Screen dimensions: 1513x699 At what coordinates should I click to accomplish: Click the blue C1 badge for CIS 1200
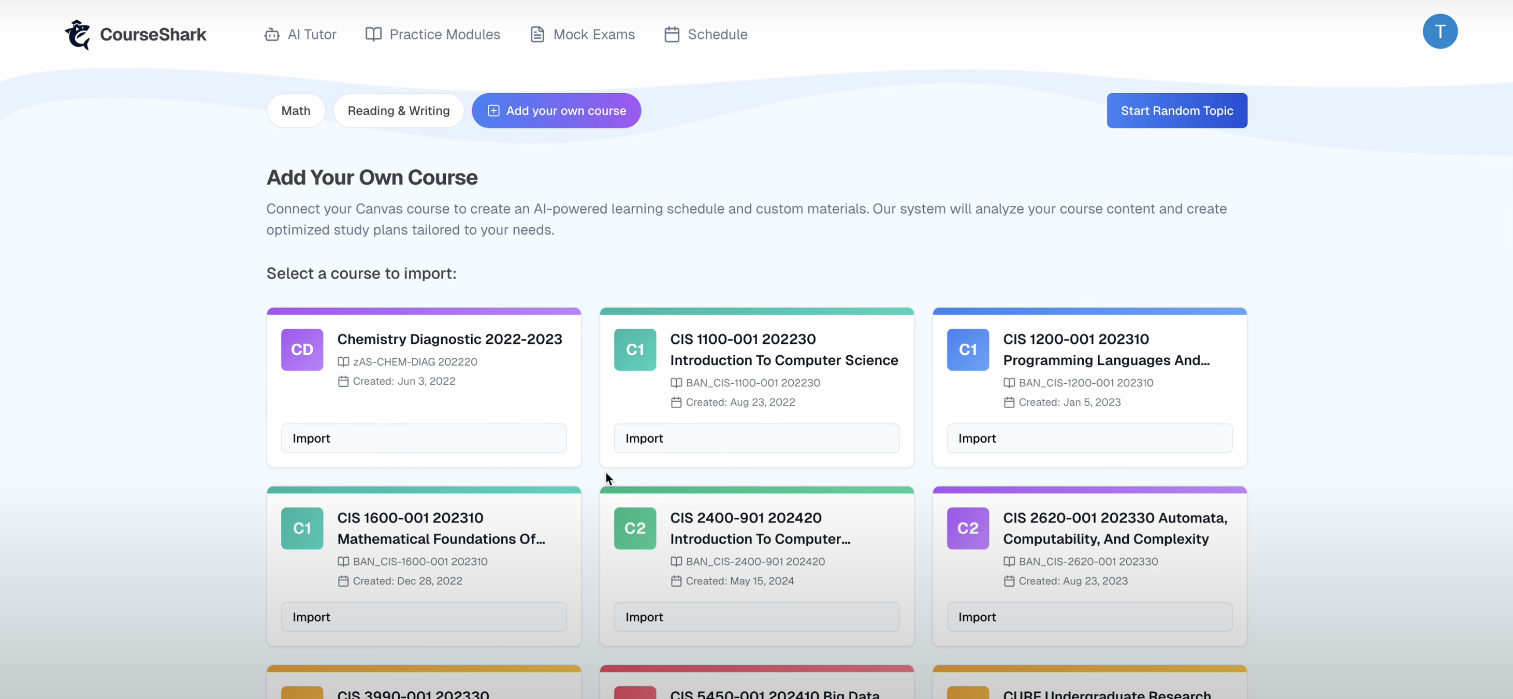[967, 349]
